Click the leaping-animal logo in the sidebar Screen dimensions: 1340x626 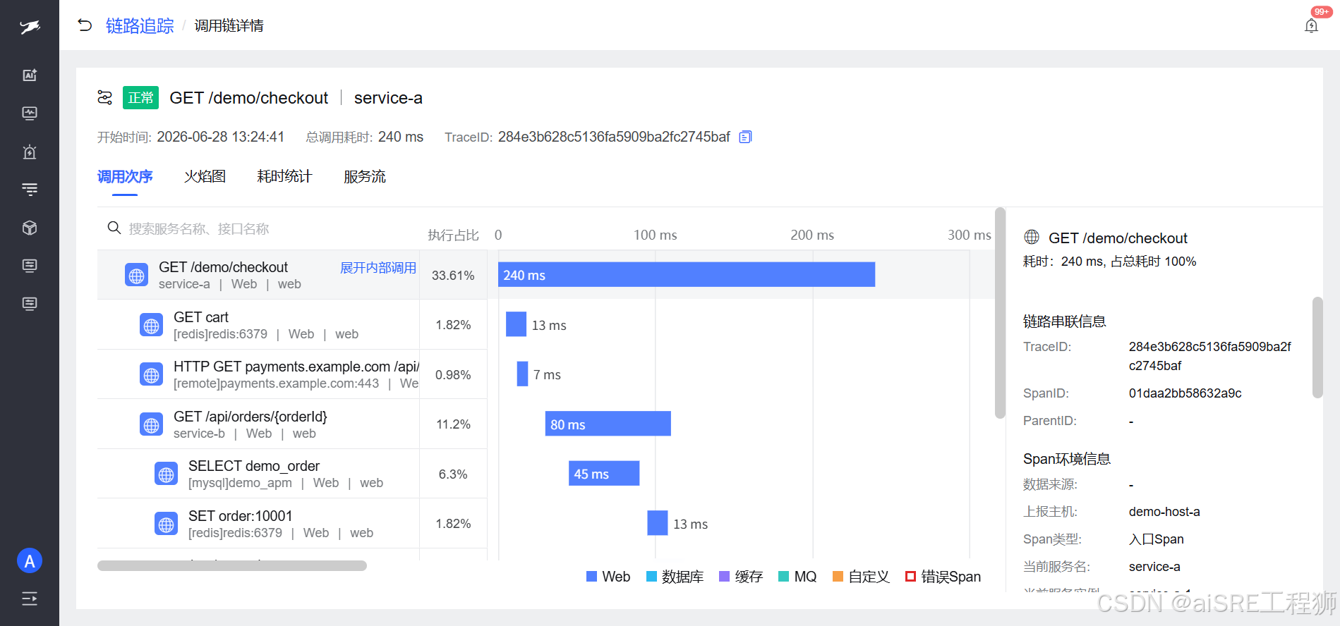point(30,27)
